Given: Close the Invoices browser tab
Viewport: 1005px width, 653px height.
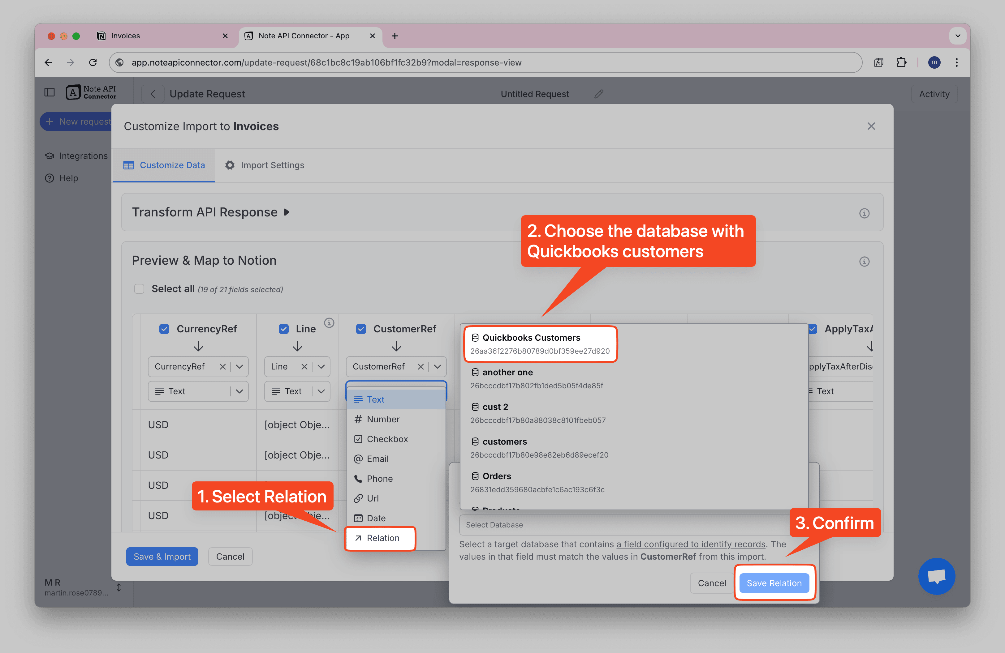Looking at the screenshot, I should click(225, 36).
